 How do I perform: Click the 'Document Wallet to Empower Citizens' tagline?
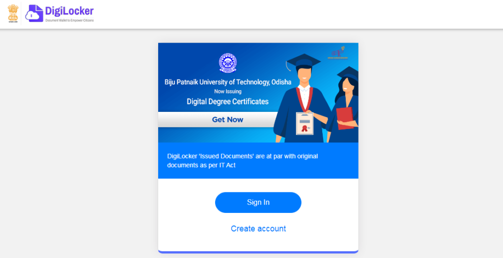click(69, 20)
